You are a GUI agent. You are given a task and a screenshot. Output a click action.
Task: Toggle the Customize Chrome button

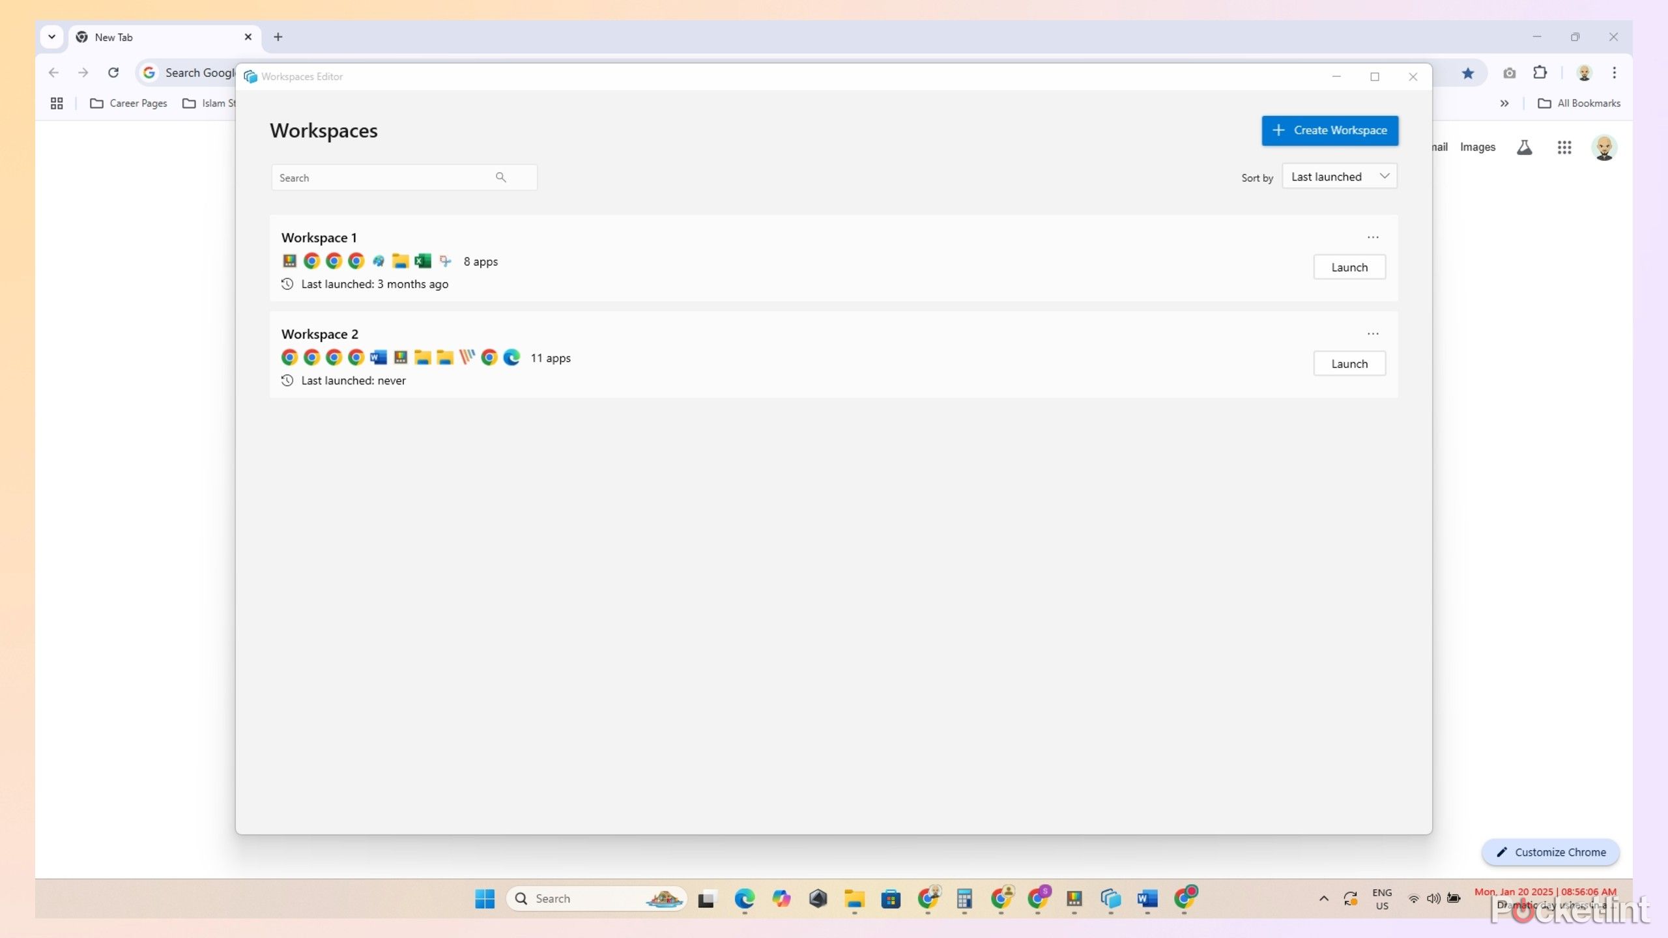pyautogui.click(x=1550, y=852)
